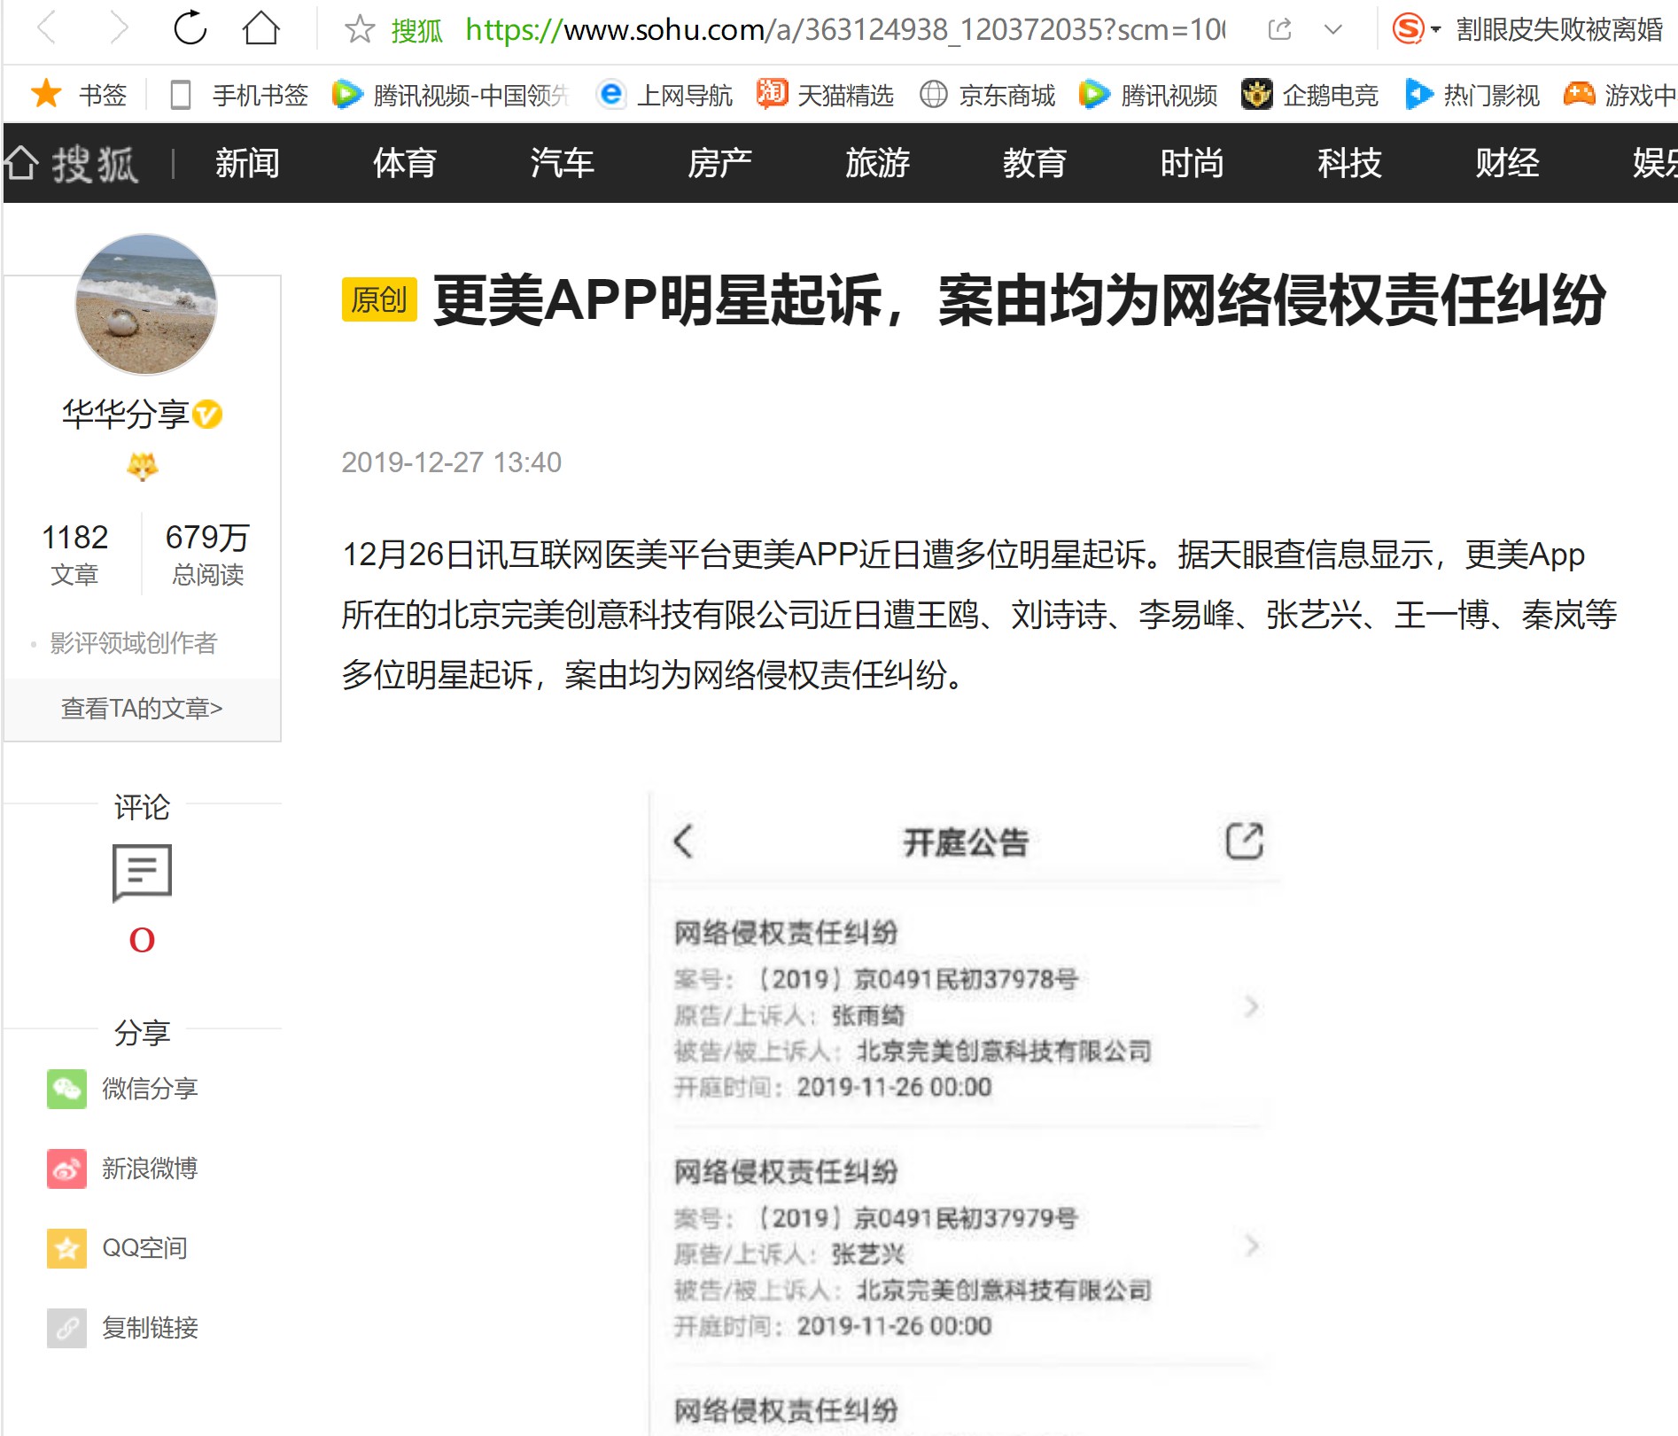The width and height of the screenshot is (1678, 1436).
Task: Open the 时尚 nav tab
Action: point(1192,163)
